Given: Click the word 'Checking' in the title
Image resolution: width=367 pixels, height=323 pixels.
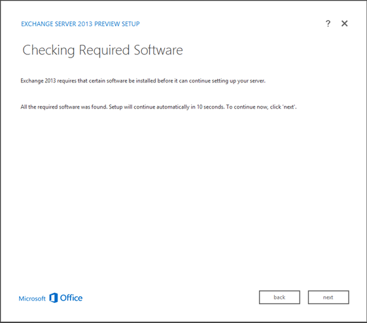Looking at the screenshot, I should 48,50.
